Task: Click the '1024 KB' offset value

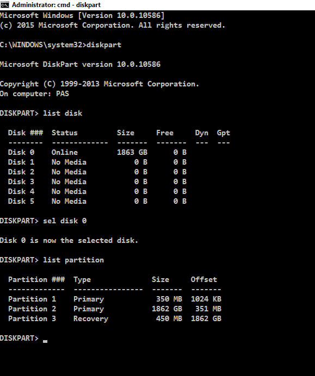Action: tap(206, 299)
